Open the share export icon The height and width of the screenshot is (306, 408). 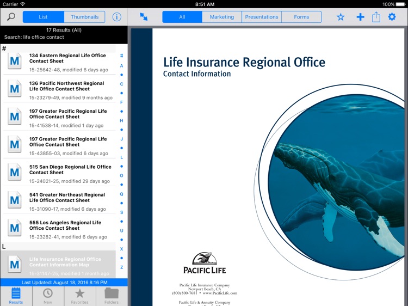(376, 17)
